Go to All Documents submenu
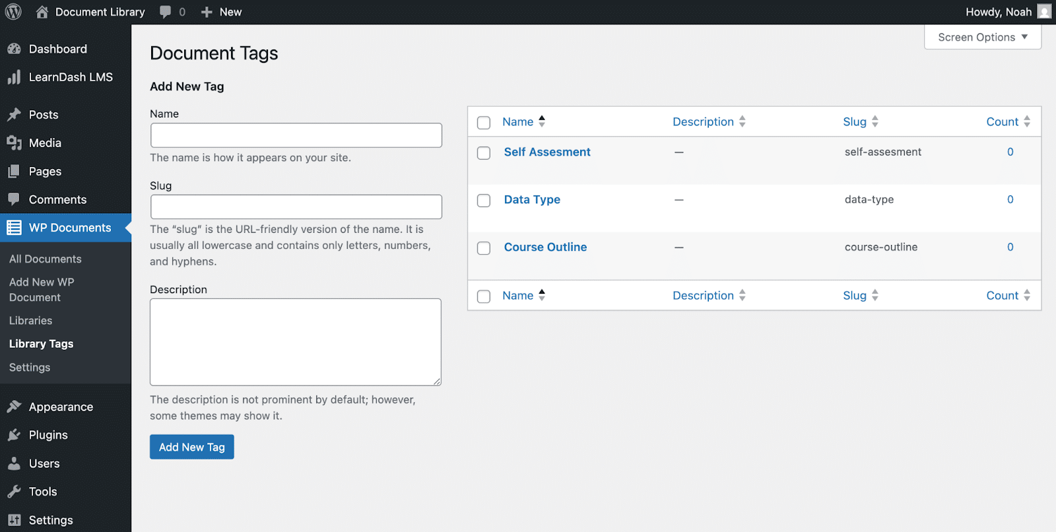 pyautogui.click(x=46, y=259)
